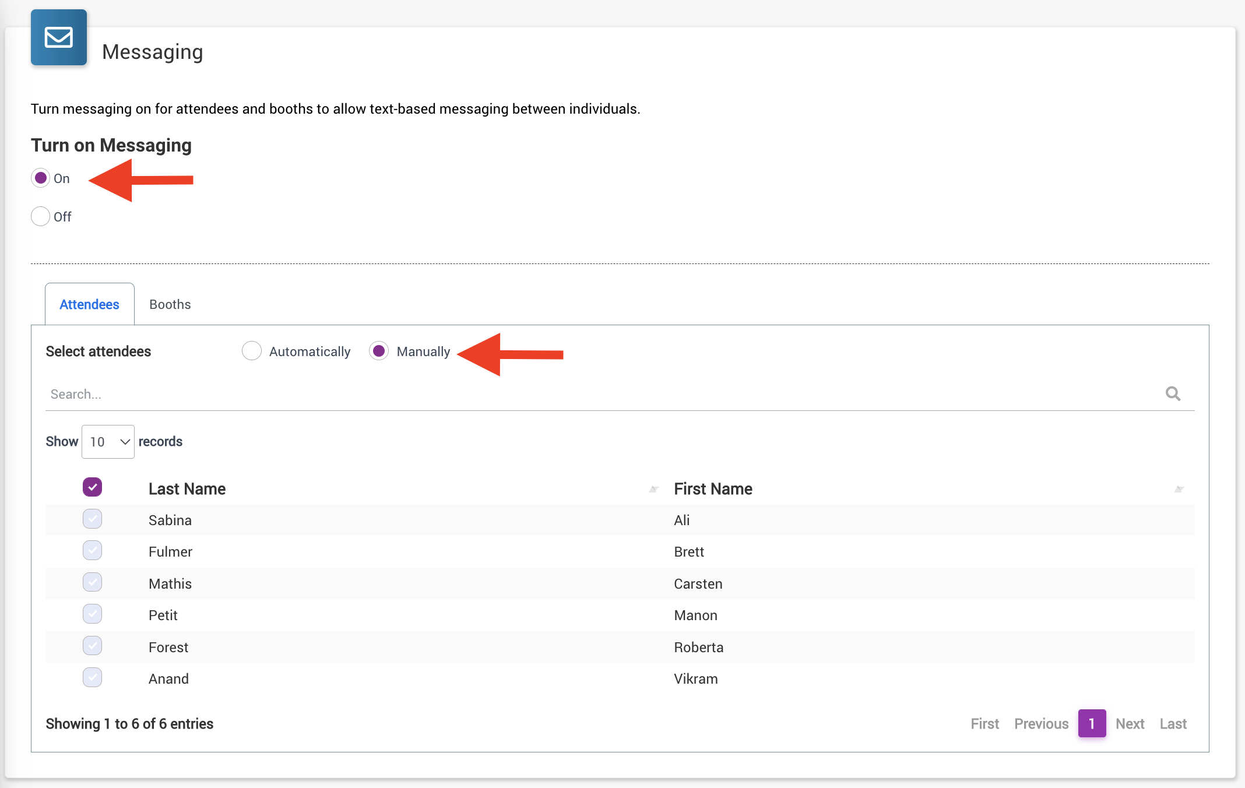Select page 1 button
Image resolution: width=1245 pixels, height=788 pixels.
point(1092,723)
